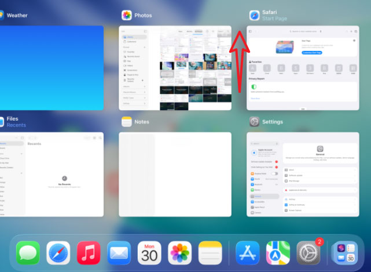Click the Safari title label
This screenshot has width=371, height=272.
coord(270,12)
